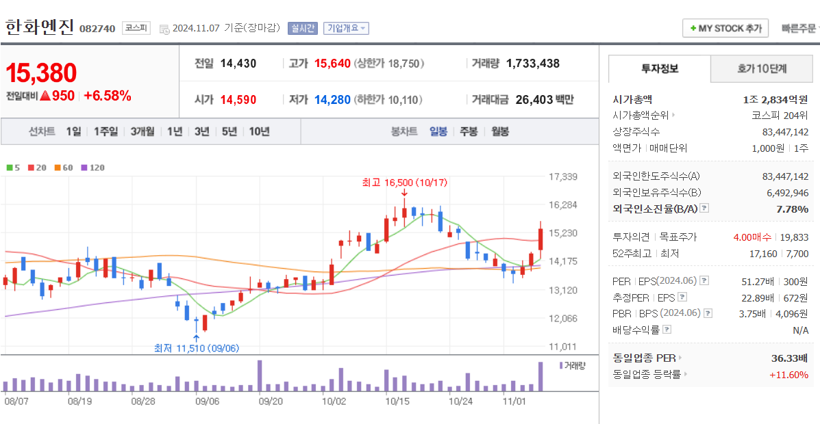This screenshot has height=424, width=820.
Task: Click the arrow next to 동일업종 등락률
Action: coord(686,374)
